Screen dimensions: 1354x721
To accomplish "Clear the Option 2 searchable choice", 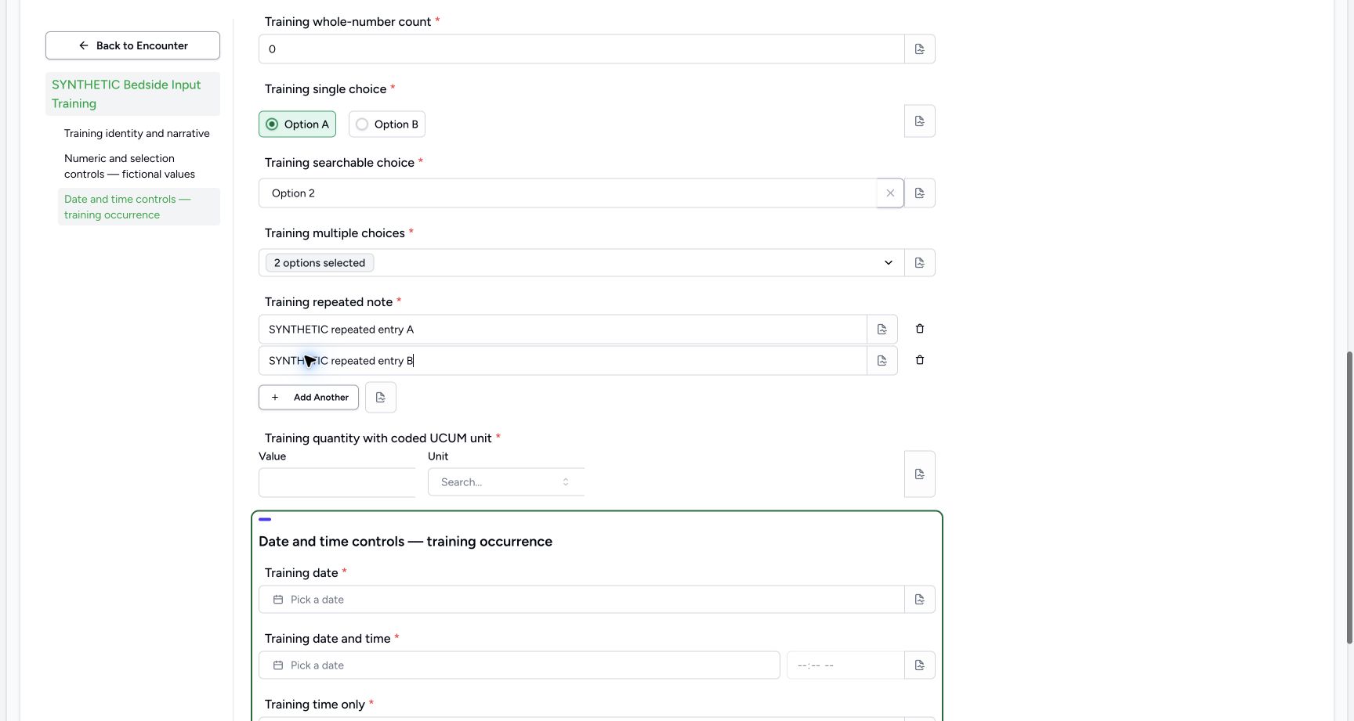I will click(x=890, y=193).
